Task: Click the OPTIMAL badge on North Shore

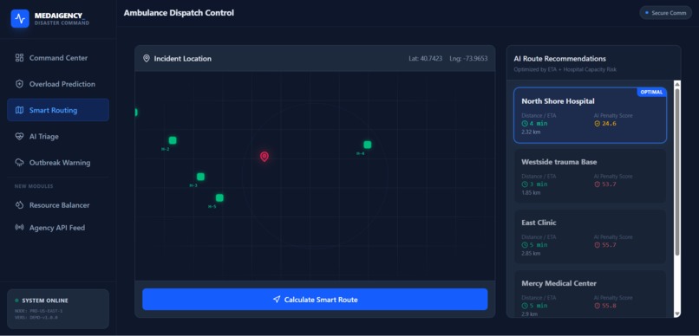Action: click(652, 92)
